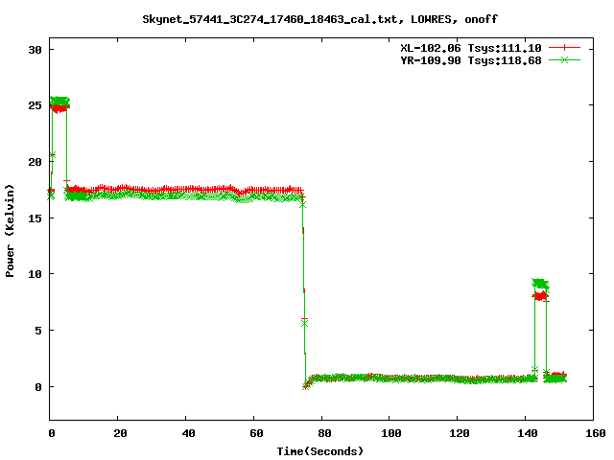The height and width of the screenshot is (460, 614).
Task: Click x-axis tick label 100
Action: [x=391, y=433]
